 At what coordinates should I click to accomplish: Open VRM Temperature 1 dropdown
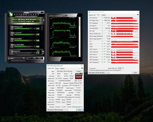tap(102, 60)
